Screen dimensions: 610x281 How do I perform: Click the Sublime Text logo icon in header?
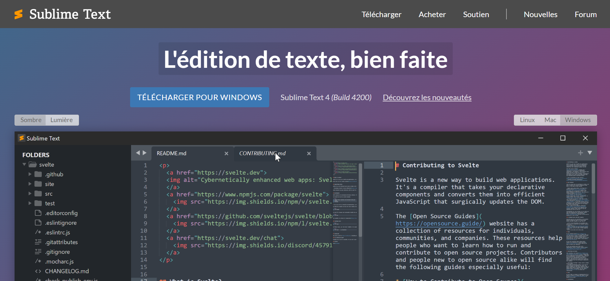point(18,14)
